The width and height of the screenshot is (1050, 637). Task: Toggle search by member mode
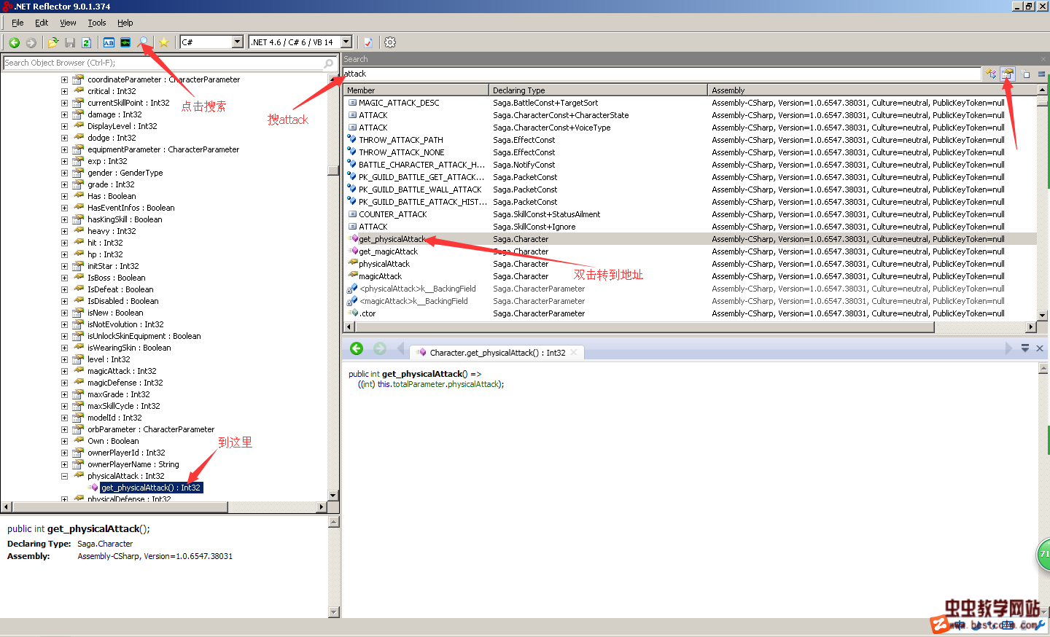(1008, 74)
